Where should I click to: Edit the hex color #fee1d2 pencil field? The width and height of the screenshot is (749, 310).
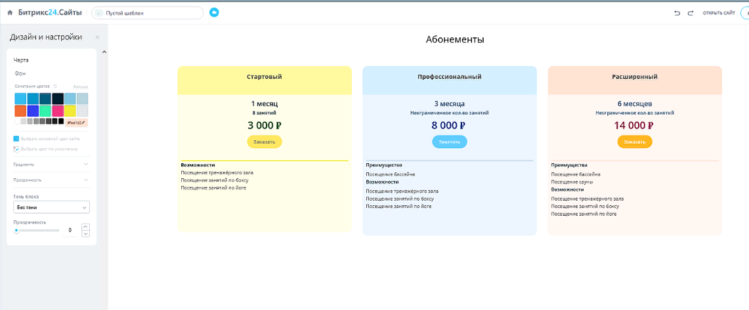pyautogui.click(x=76, y=123)
